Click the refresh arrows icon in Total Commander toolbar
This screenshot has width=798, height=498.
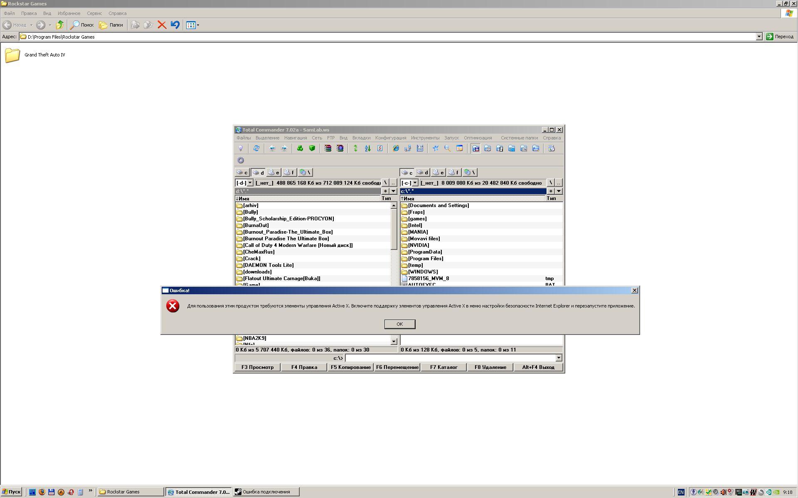tap(256, 148)
